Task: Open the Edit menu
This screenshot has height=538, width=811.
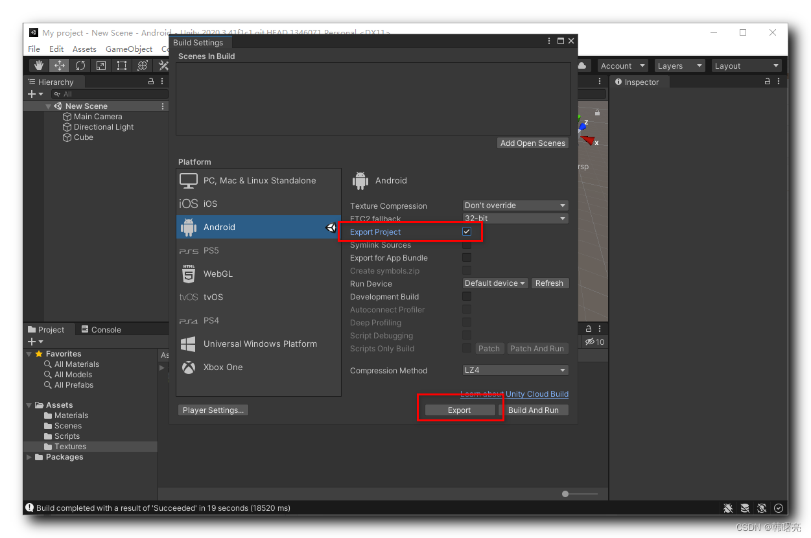Action: (56, 49)
